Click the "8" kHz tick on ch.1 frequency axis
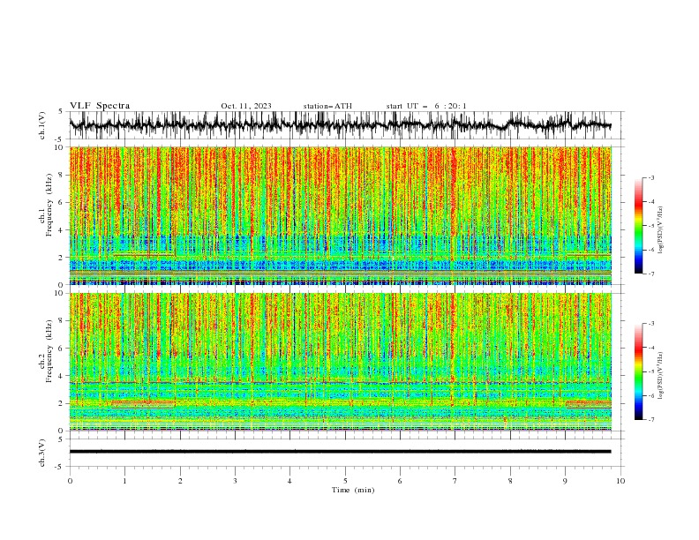 (62, 175)
